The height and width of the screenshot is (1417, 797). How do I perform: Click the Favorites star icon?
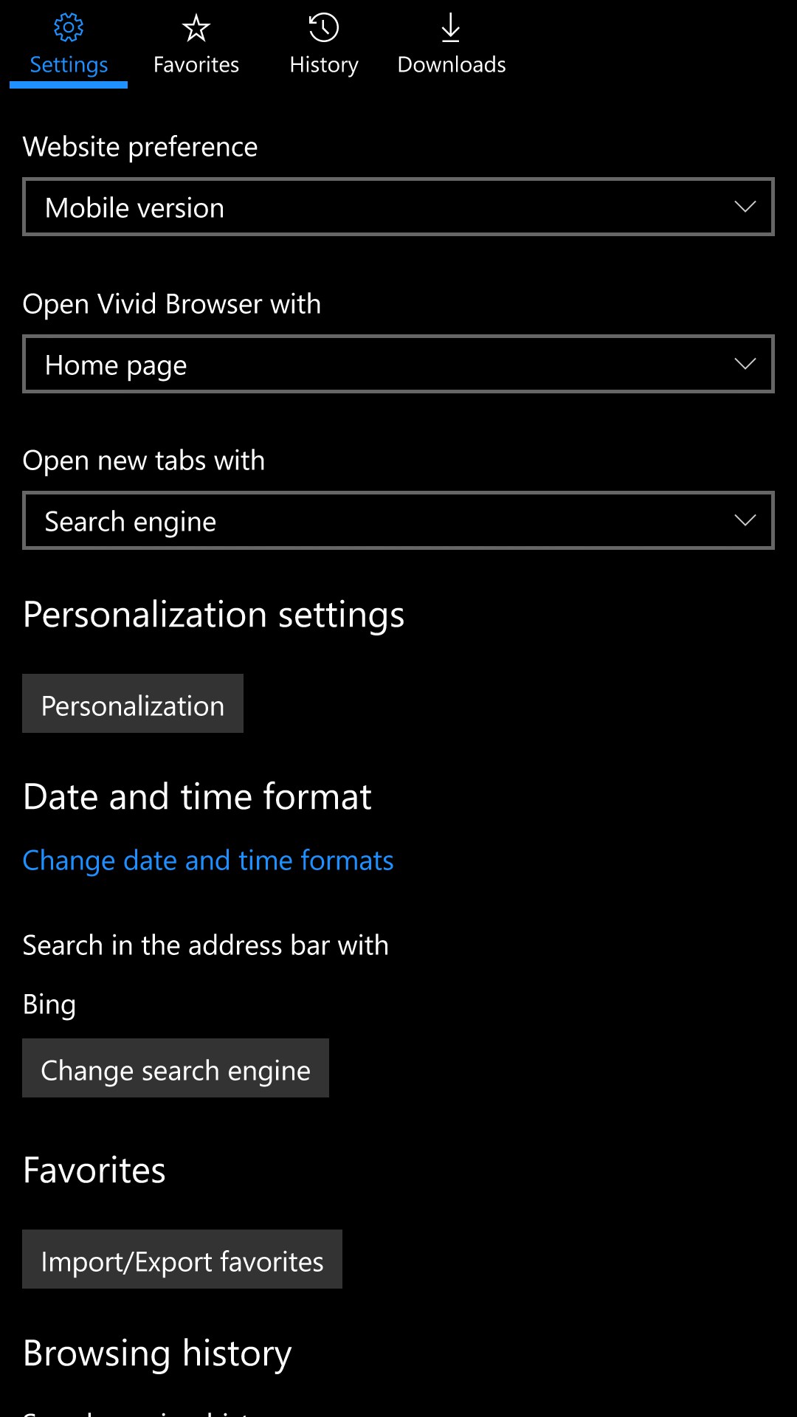coord(196,28)
